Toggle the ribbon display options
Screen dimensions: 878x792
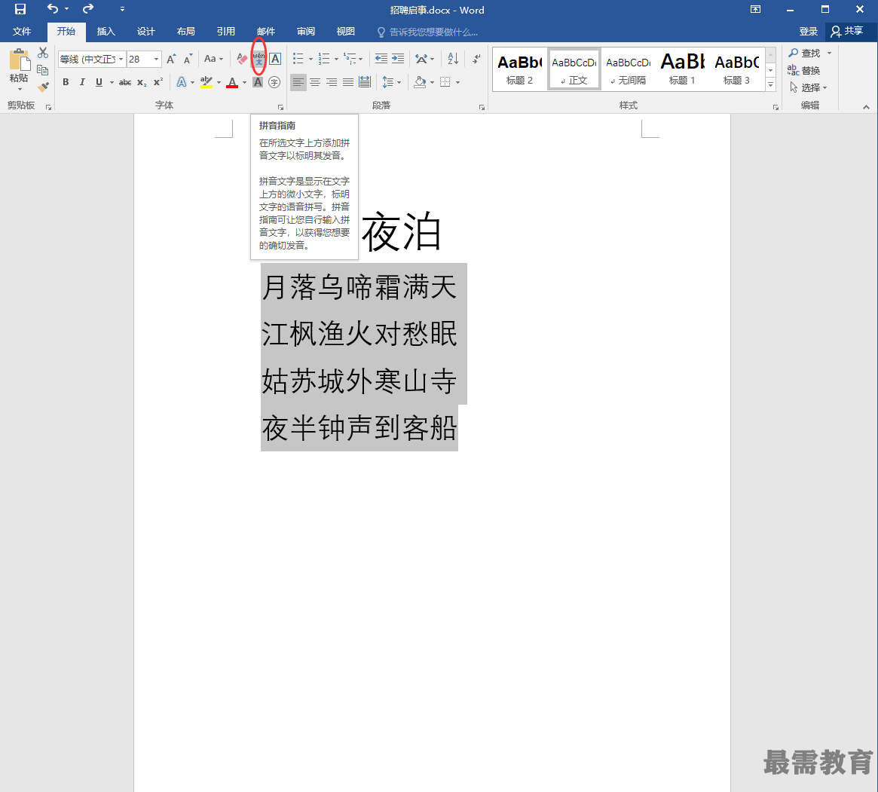pyautogui.click(x=755, y=10)
